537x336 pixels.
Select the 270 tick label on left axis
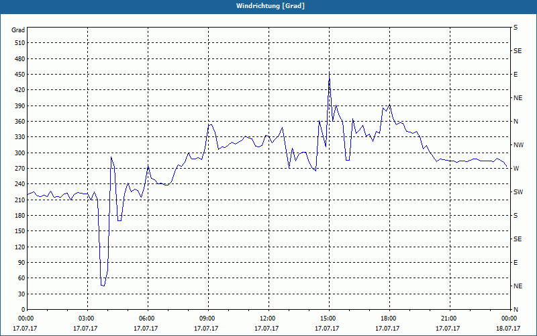click(x=18, y=169)
